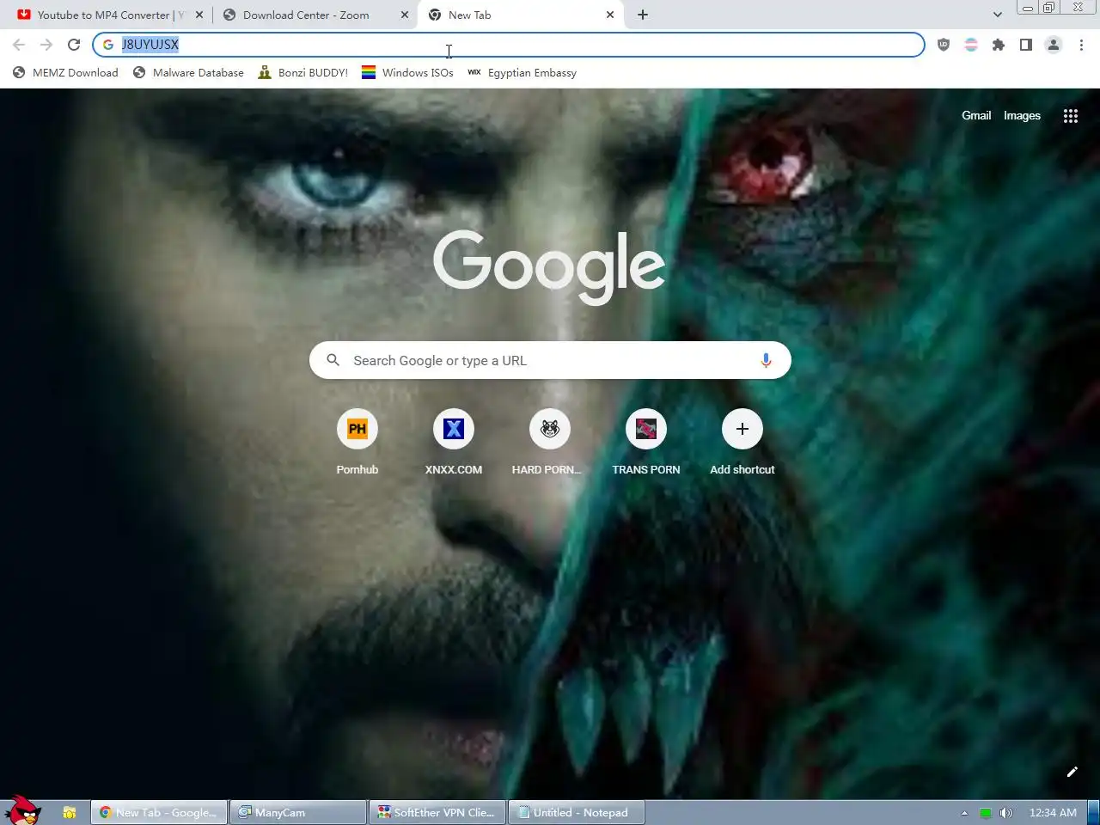The image size is (1100, 825).
Task: Switch to ManyCam in the taskbar
Action: coord(297,812)
